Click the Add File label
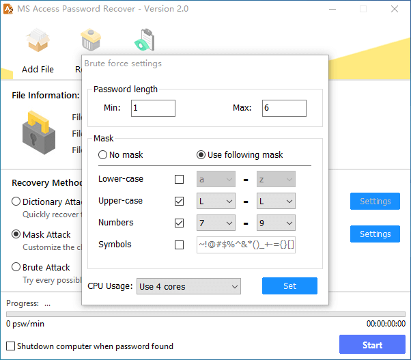Screen dimensions: 411x360 [x=38, y=70]
